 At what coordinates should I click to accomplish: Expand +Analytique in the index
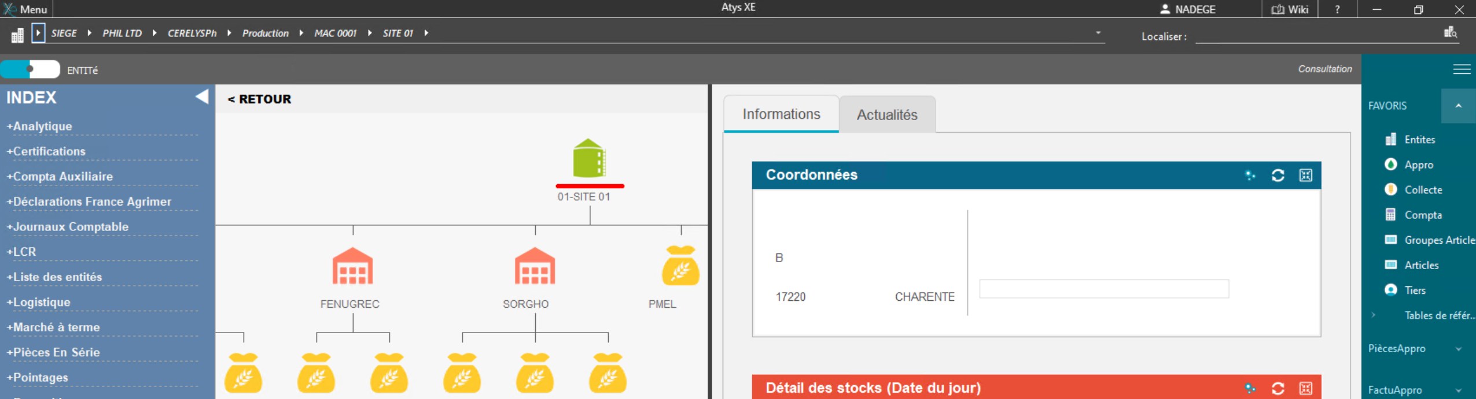tap(39, 126)
